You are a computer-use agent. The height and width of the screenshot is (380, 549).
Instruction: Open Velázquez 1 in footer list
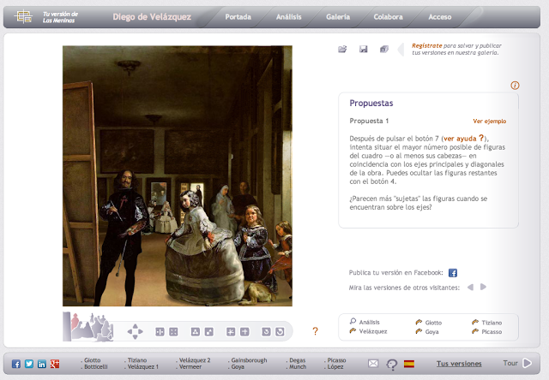point(143,366)
